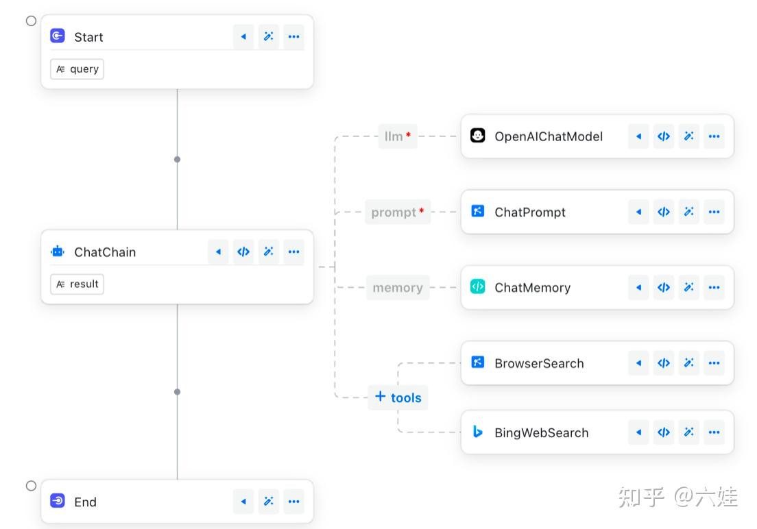Click the connector midpoint between Start and ChatChain
Screen dimensions: 757x529
[x=177, y=159]
